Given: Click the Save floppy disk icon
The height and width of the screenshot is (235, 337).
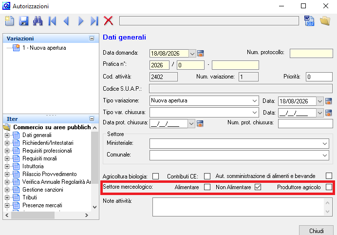Looking at the screenshot, I should pos(23,21).
